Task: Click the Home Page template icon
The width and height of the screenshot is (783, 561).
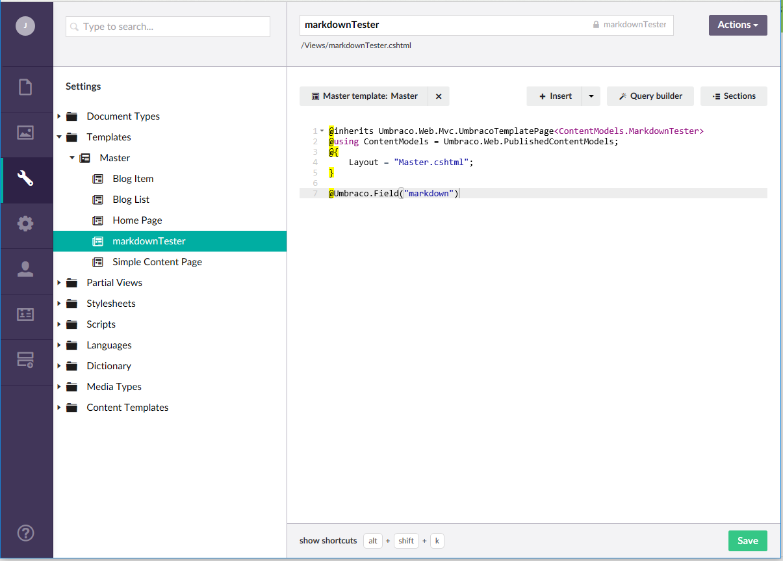Action: point(98,220)
